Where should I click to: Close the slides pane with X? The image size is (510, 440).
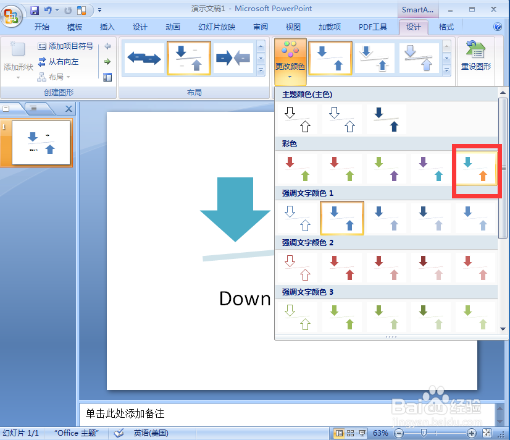point(69,109)
